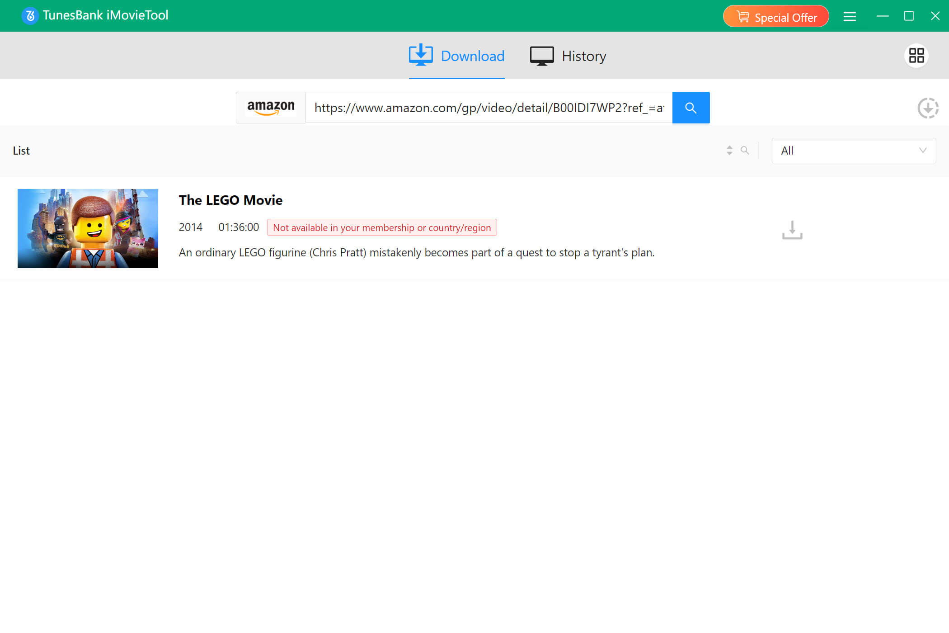
Task: Click the list sort arrows icon
Action: (x=729, y=150)
